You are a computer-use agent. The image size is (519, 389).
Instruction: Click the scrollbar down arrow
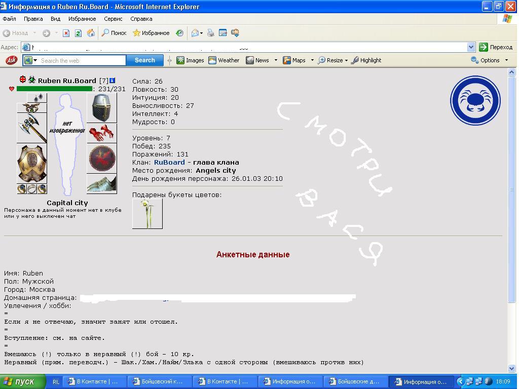512,369
